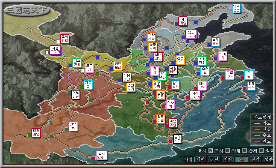Click the red city marker beside 건업
The width and height of the screenshot is (276, 168).
click(223, 77)
